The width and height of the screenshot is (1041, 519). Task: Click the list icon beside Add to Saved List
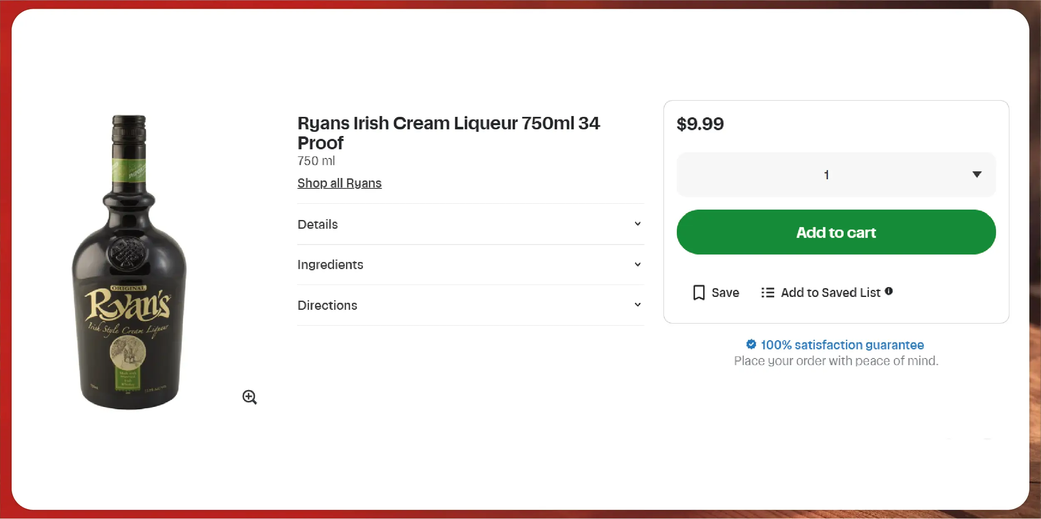click(768, 293)
